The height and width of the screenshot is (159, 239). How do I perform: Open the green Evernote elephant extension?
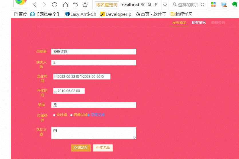pyautogui.click(x=235, y=4)
